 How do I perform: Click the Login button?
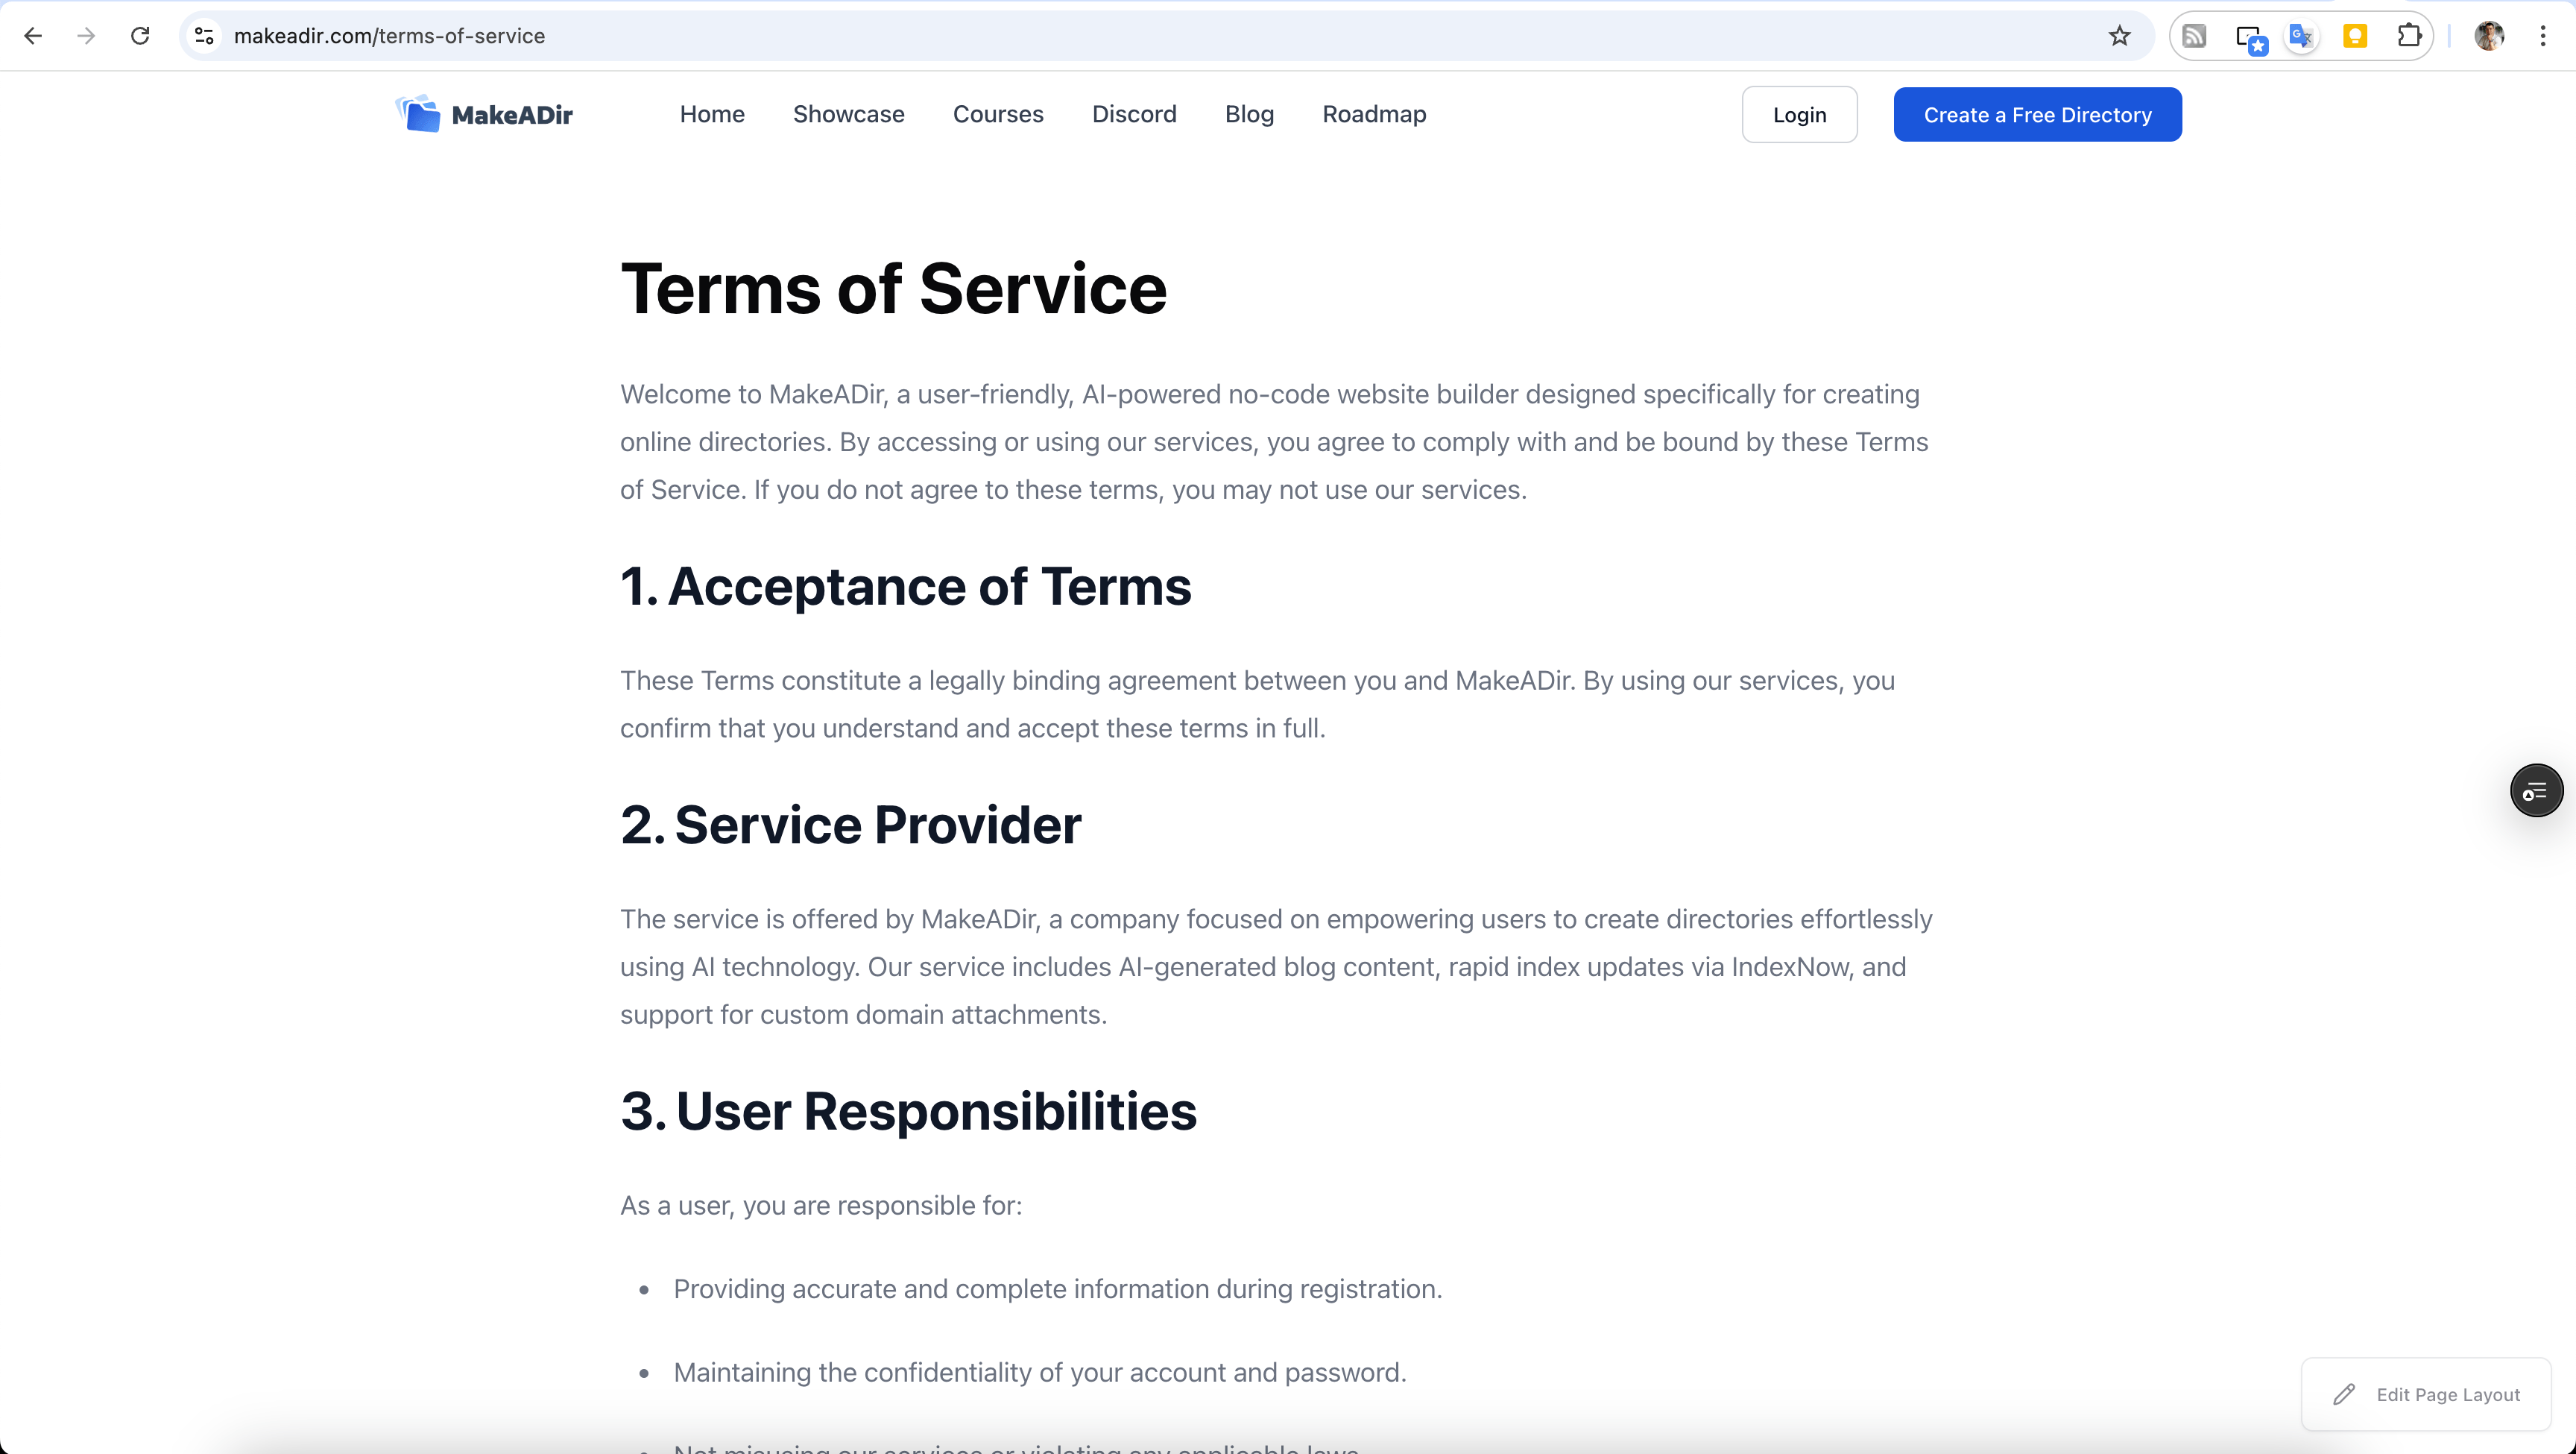click(x=1798, y=115)
